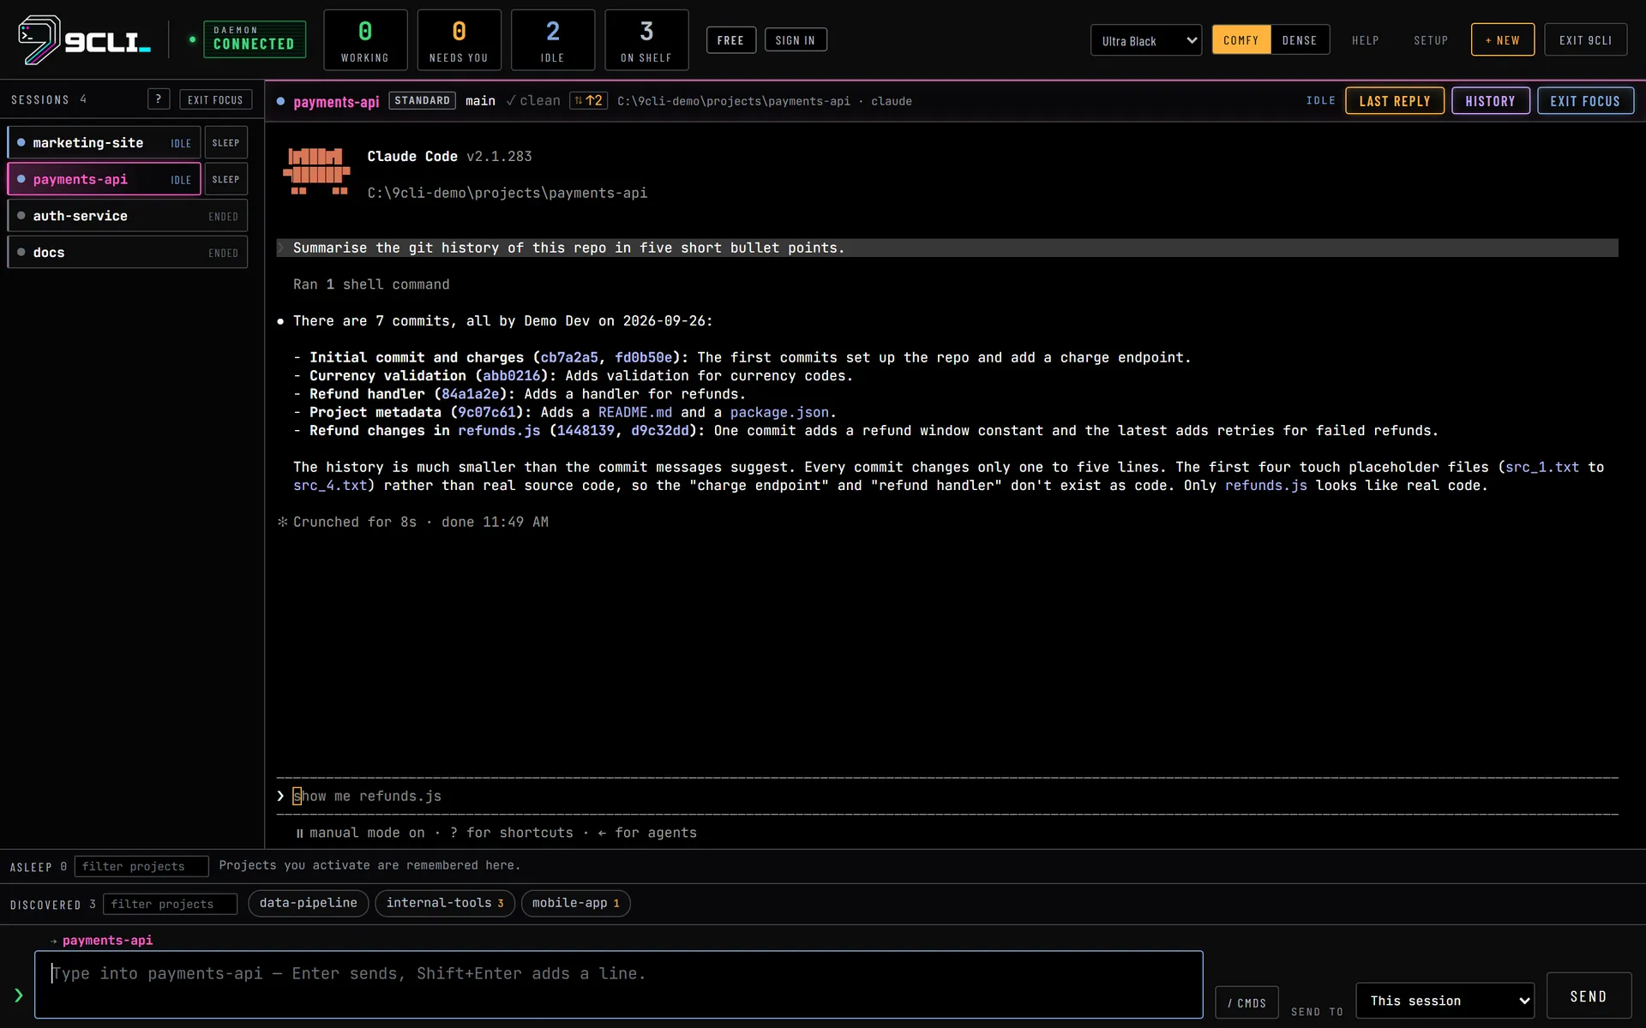
Task: Click the ON SHELF count tile
Action: click(x=646, y=40)
